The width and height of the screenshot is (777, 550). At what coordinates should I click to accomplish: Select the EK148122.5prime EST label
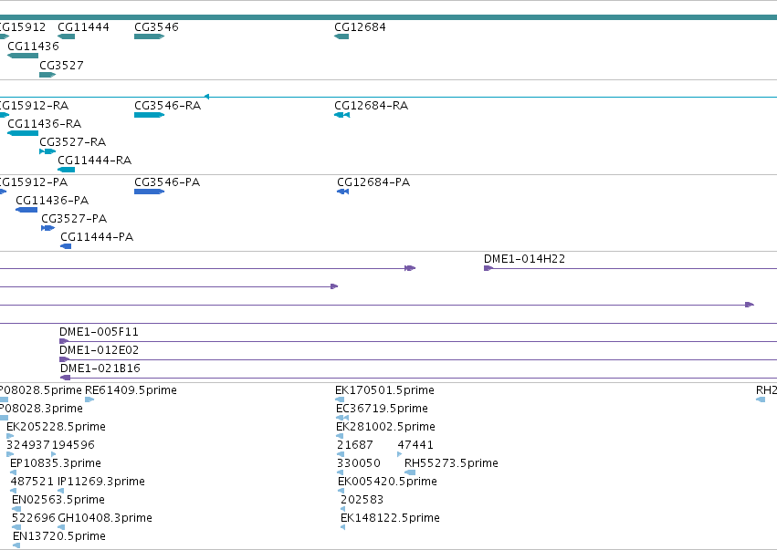click(x=390, y=518)
